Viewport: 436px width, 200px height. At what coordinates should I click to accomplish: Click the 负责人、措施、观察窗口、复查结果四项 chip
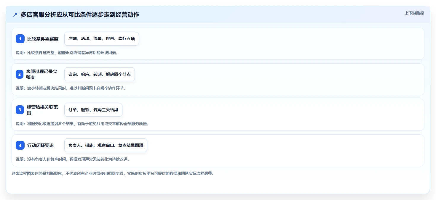point(106,145)
